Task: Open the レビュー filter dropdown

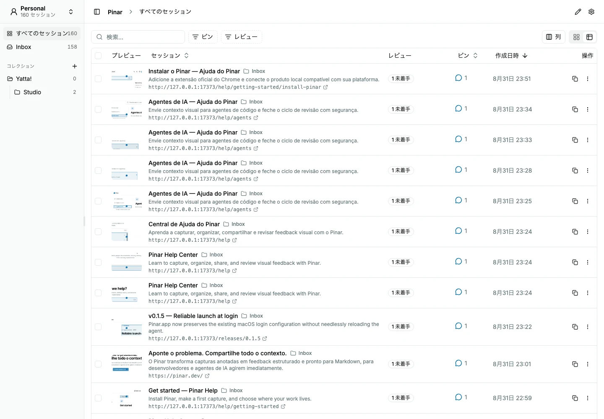Action: (x=242, y=37)
